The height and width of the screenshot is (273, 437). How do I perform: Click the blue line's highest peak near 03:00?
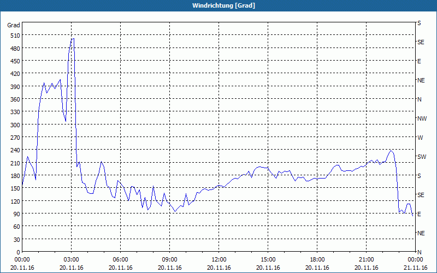(73, 39)
